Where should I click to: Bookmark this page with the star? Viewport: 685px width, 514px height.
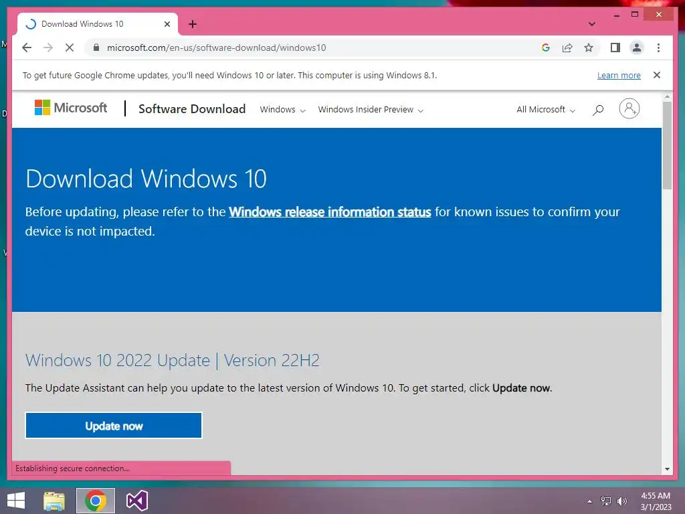tap(589, 48)
